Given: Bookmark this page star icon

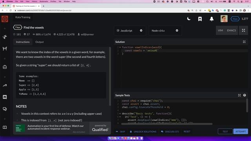Looking at the screenshot, I should click(x=200, y=11).
